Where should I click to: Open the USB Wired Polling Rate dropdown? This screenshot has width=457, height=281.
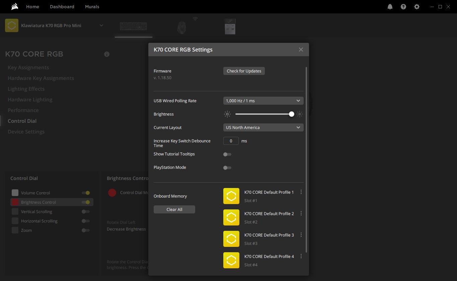[263, 101]
